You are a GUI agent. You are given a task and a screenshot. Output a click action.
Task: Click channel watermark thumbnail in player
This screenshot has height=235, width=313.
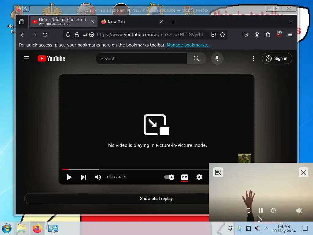[245, 158]
